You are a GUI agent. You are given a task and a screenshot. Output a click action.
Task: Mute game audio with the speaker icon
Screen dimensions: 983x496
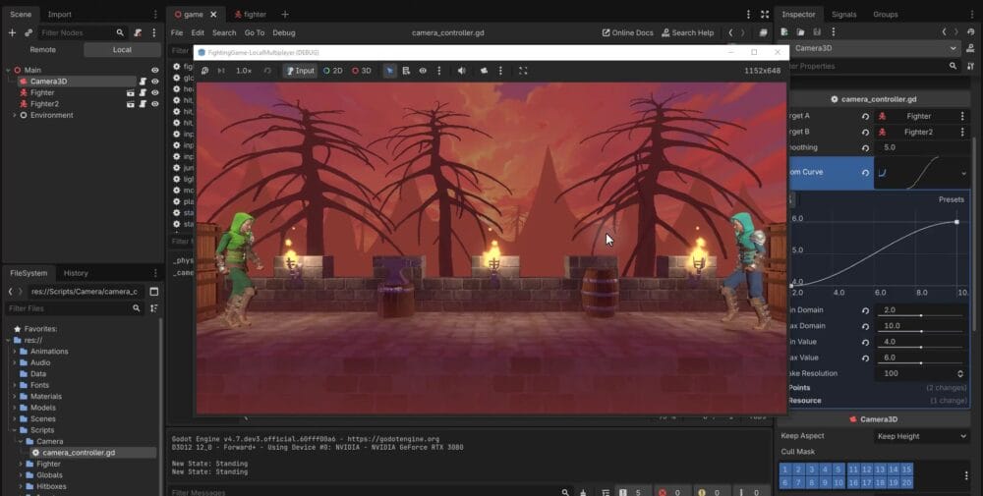point(461,71)
